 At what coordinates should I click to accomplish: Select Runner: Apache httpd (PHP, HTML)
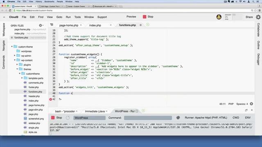[206, 118]
